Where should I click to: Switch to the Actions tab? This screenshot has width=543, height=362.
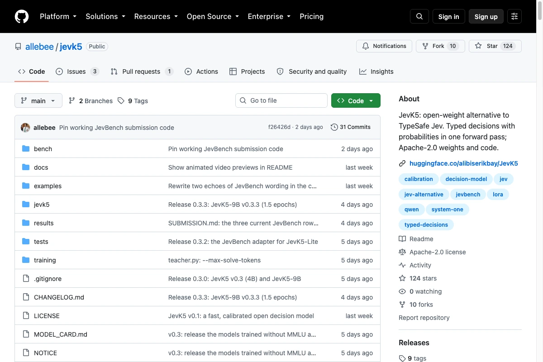click(x=201, y=71)
